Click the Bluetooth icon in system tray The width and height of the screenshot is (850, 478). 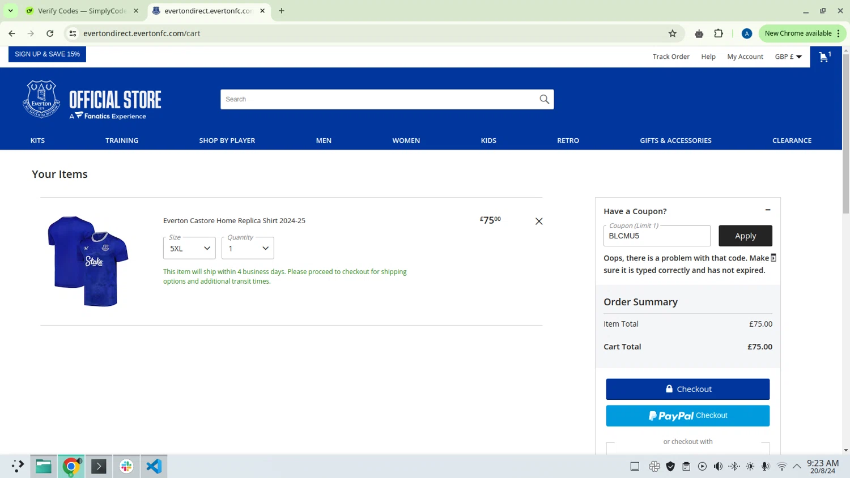(x=734, y=466)
